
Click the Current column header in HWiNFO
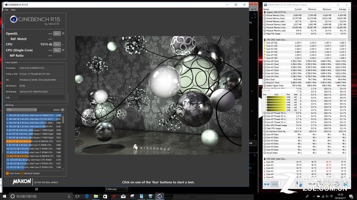coord(298,9)
